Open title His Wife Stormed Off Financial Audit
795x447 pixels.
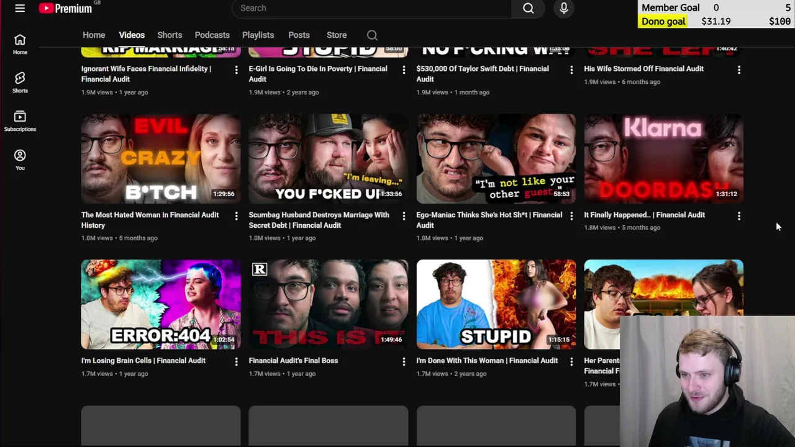tap(644, 69)
